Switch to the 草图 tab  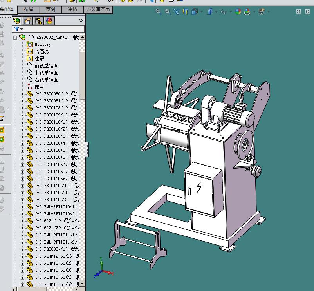(51, 9)
